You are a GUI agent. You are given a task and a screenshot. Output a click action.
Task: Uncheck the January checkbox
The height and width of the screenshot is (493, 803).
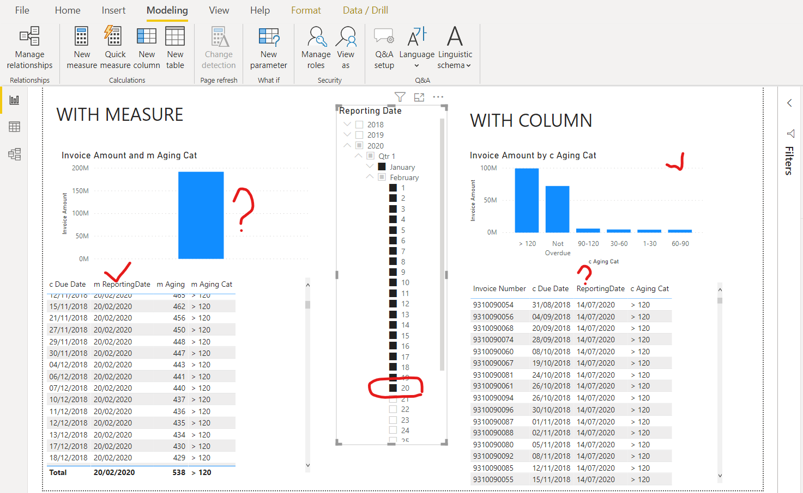click(382, 167)
